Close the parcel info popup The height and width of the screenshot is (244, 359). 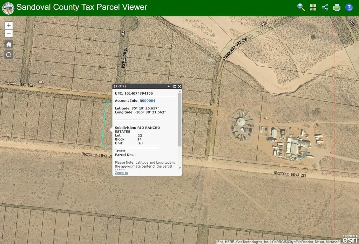point(179,86)
